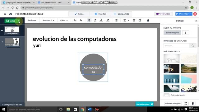
Task: Toggle bulleted list
Action: click(116, 20)
